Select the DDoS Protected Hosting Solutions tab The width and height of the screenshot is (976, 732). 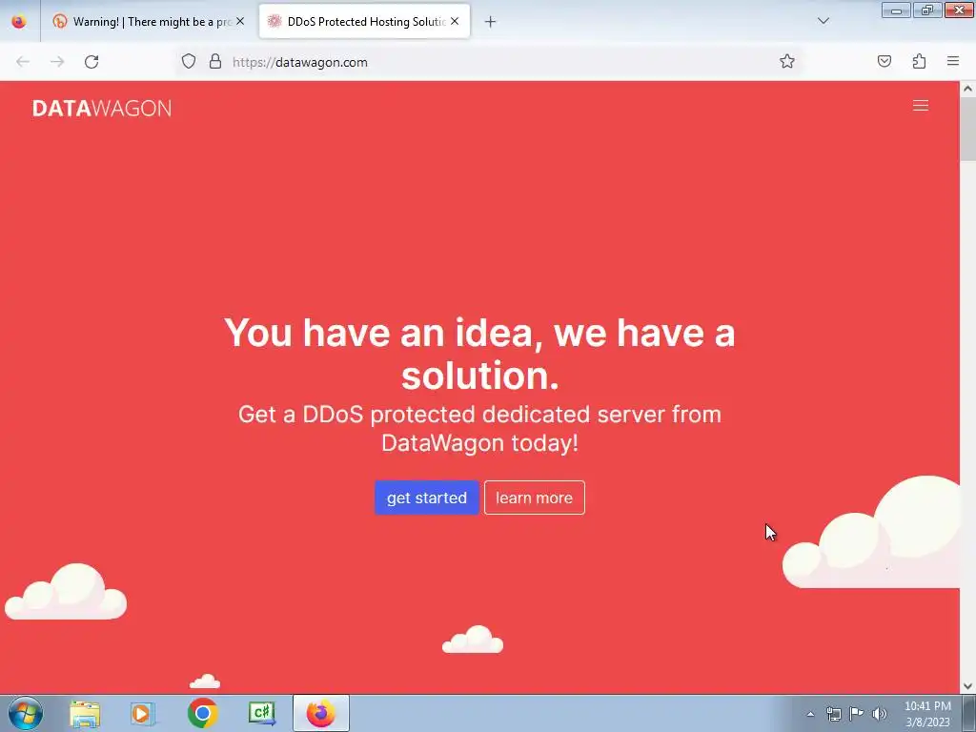[x=364, y=22]
